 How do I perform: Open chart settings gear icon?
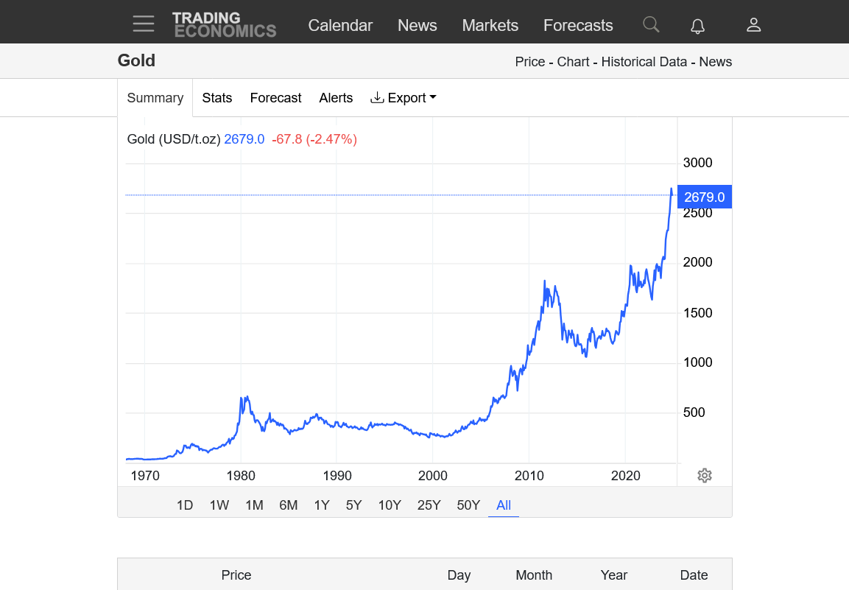[704, 475]
